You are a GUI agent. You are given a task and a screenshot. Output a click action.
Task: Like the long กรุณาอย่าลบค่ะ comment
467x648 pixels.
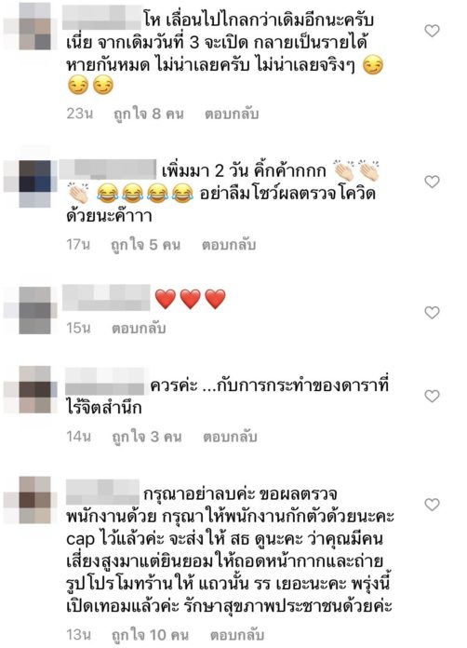coord(432,505)
